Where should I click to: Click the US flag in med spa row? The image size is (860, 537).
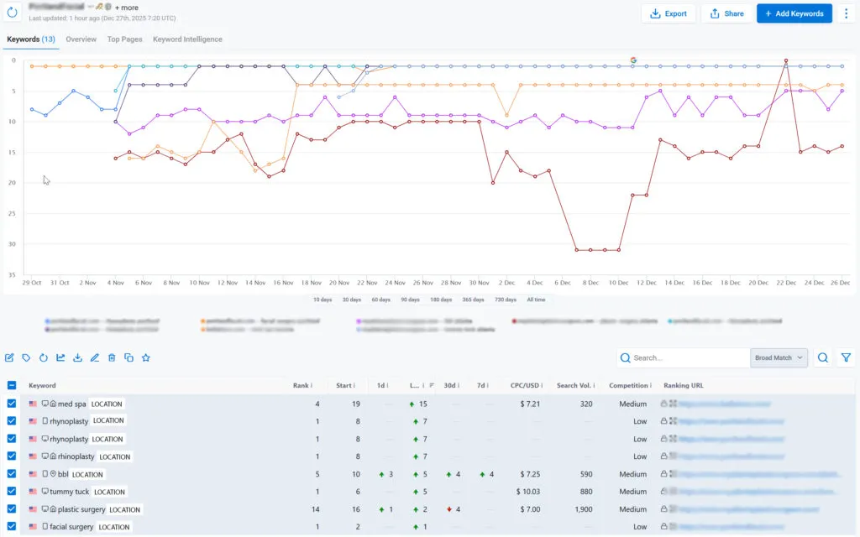(x=33, y=404)
